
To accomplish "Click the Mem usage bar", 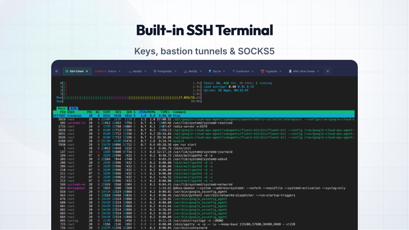I will (x=129, y=98).
